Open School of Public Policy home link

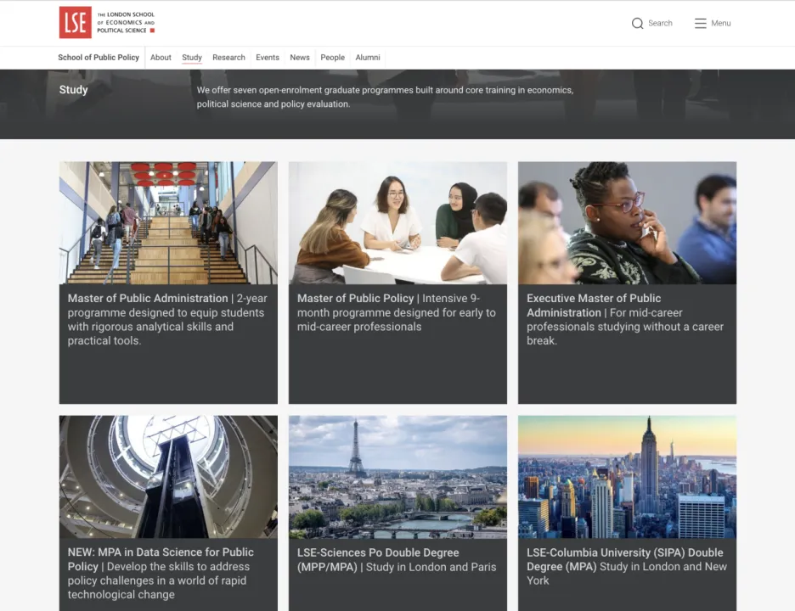pyautogui.click(x=99, y=58)
